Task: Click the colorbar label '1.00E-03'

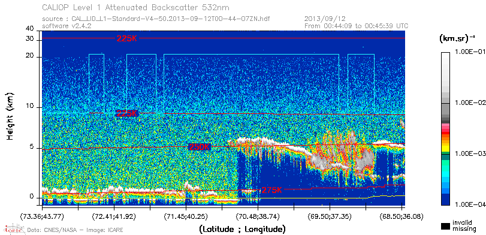Action: (x=470, y=154)
